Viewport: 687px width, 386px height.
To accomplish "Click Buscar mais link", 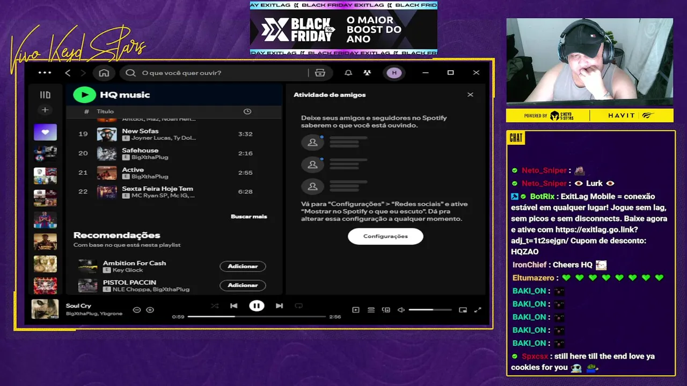I will click(249, 217).
